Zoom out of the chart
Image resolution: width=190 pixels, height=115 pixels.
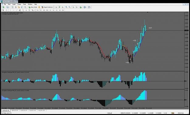point(70,7)
